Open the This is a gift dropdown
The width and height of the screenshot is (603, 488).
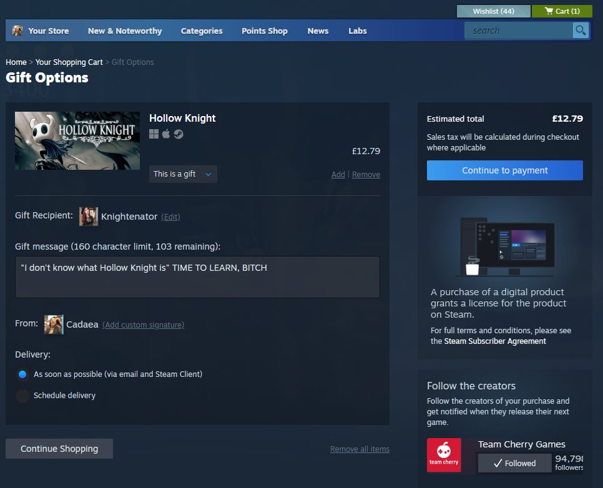point(183,174)
